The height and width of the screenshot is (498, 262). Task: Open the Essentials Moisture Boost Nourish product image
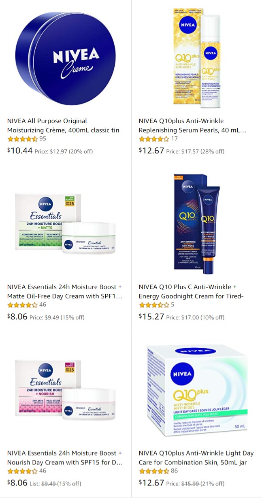[65, 390]
